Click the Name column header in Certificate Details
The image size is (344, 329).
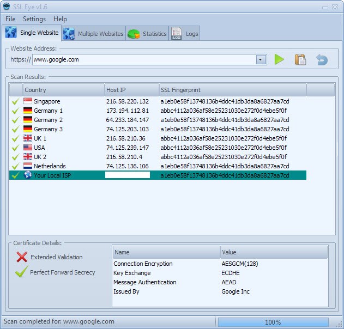pyautogui.click(x=166, y=252)
